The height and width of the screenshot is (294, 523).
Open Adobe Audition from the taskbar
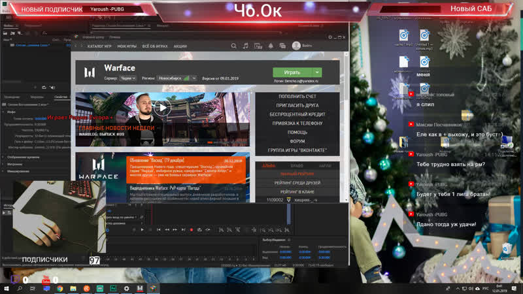tap(113, 288)
